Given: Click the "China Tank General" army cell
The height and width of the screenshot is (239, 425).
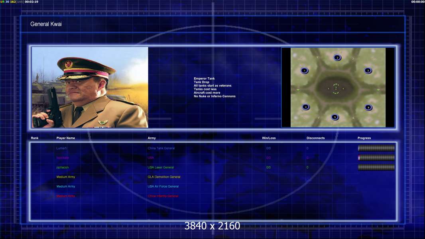Looking at the screenshot, I should [161, 148].
